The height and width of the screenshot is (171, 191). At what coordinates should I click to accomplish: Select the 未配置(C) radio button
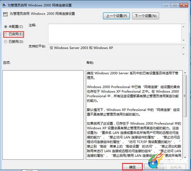click(x=6, y=27)
